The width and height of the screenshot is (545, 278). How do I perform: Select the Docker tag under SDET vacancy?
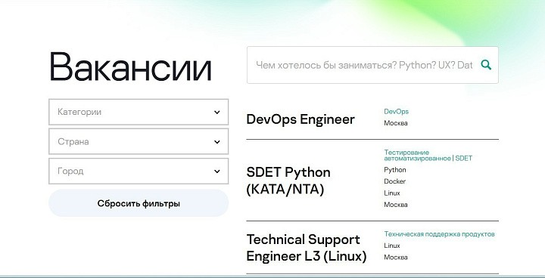(395, 181)
